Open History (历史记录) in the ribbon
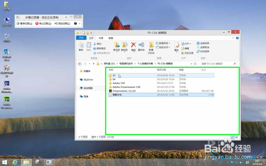Image resolution: width=266 pixels, height=166 pixels. click(x=187, y=53)
